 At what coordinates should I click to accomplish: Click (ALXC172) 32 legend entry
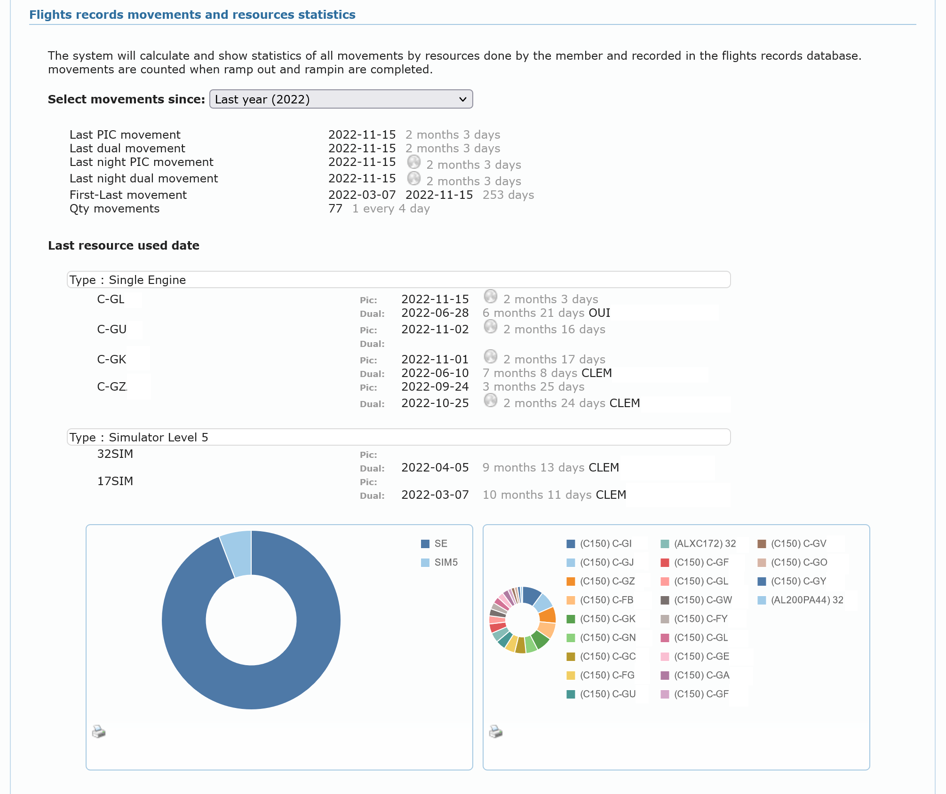click(704, 544)
